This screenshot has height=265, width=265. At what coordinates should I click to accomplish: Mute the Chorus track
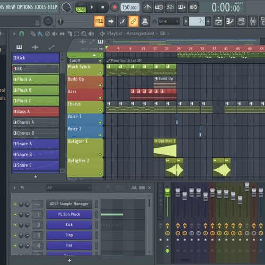click(100, 110)
